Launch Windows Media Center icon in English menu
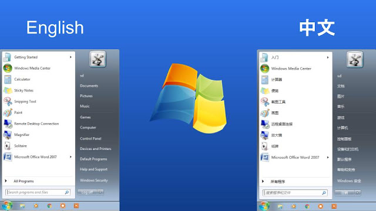This screenshot has width=376, height=211. 8,68
